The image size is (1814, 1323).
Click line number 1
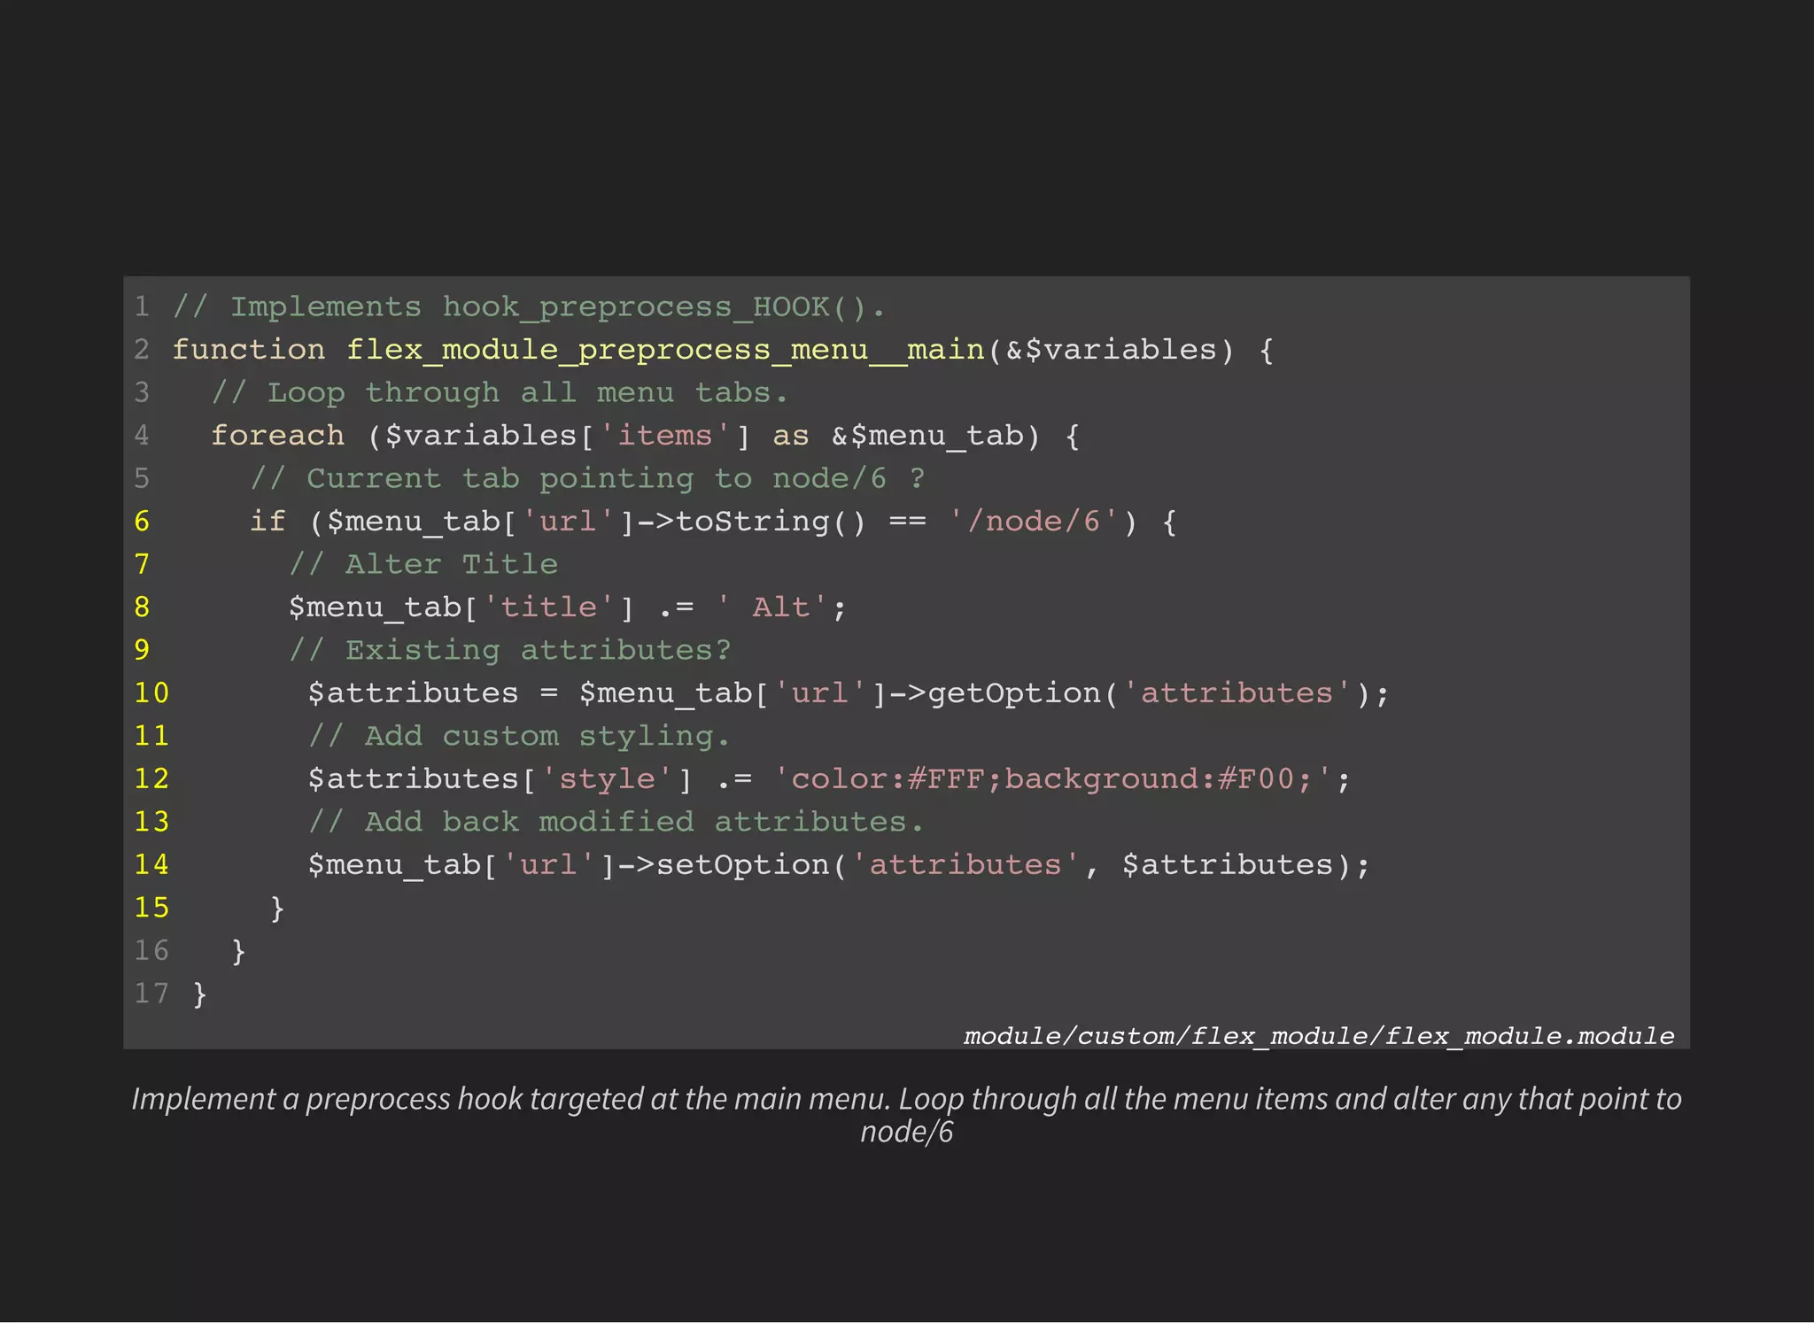coord(142,306)
